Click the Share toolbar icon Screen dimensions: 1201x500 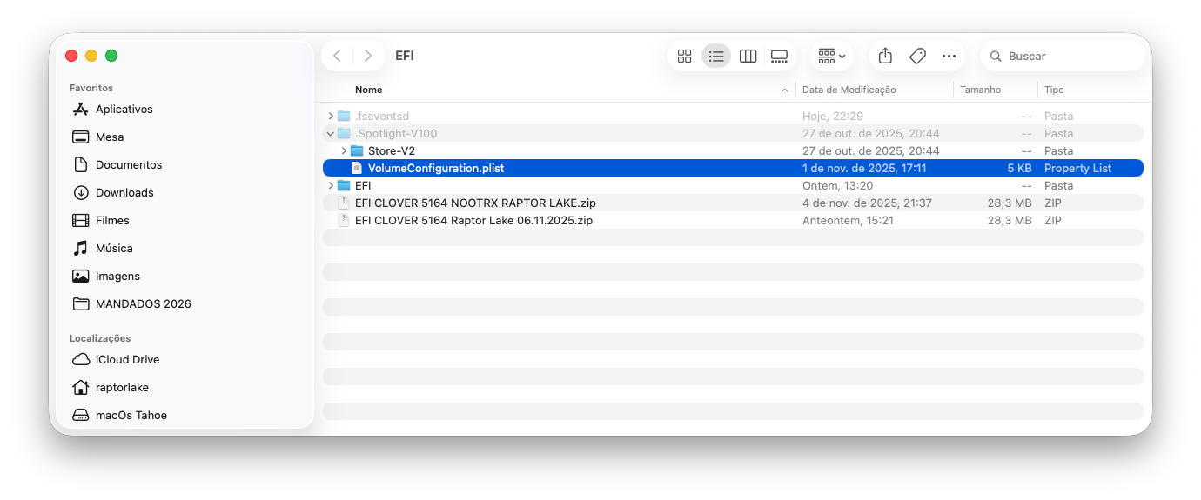coord(885,56)
